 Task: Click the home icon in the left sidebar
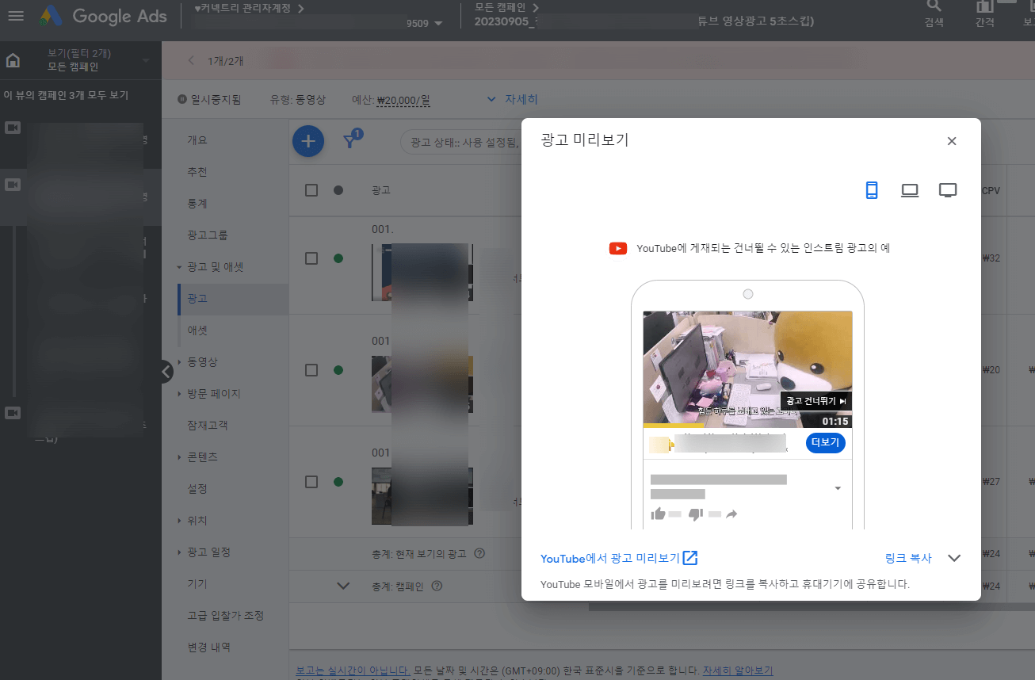[14, 59]
